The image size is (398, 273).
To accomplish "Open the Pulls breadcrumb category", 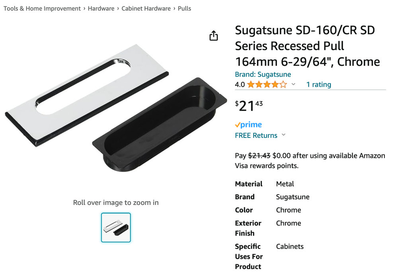I will 184,8.
